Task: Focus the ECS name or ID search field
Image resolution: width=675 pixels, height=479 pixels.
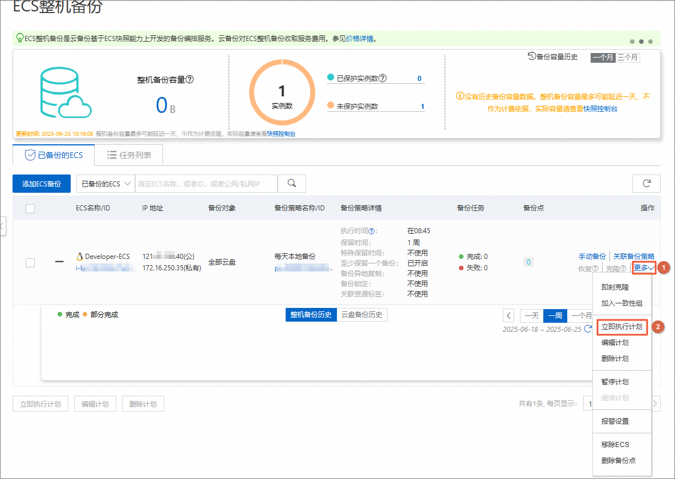Action: pyautogui.click(x=206, y=184)
